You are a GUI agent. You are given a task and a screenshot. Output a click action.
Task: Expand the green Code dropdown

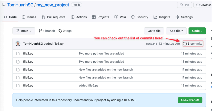click(x=197, y=31)
